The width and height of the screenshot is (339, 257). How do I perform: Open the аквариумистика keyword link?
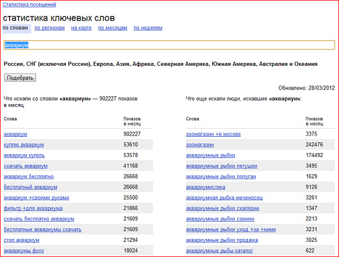pos(206,187)
